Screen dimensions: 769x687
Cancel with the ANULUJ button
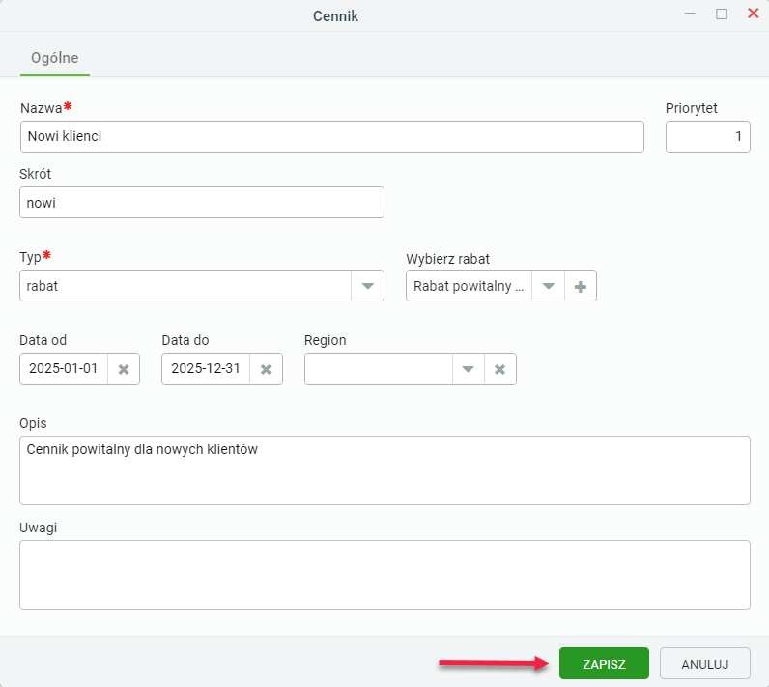pos(704,664)
